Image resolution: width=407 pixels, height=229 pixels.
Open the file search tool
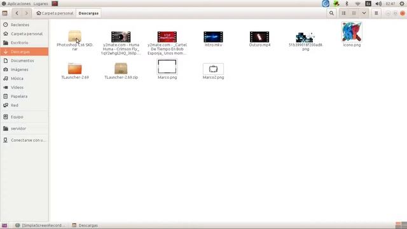click(331, 13)
